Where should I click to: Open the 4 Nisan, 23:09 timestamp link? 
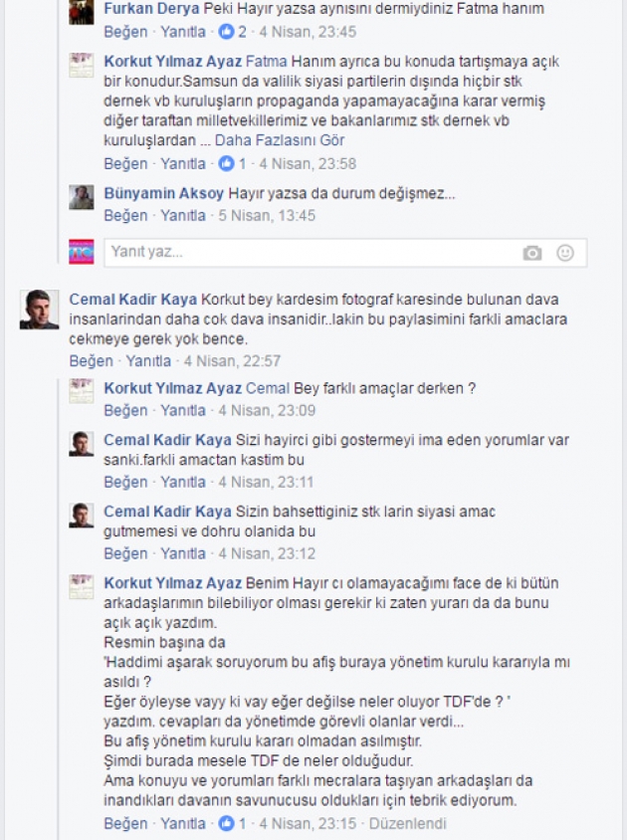[x=267, y=410]
